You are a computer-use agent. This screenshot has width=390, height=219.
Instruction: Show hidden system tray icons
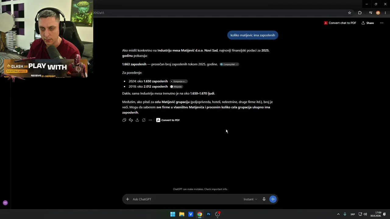pyautogui.click(x=338, y=214)
